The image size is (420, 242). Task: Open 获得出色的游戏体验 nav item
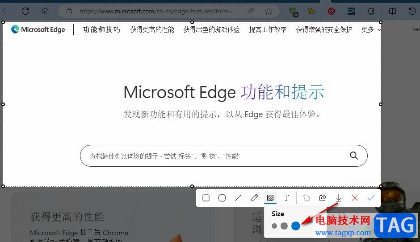coord(212,29)
